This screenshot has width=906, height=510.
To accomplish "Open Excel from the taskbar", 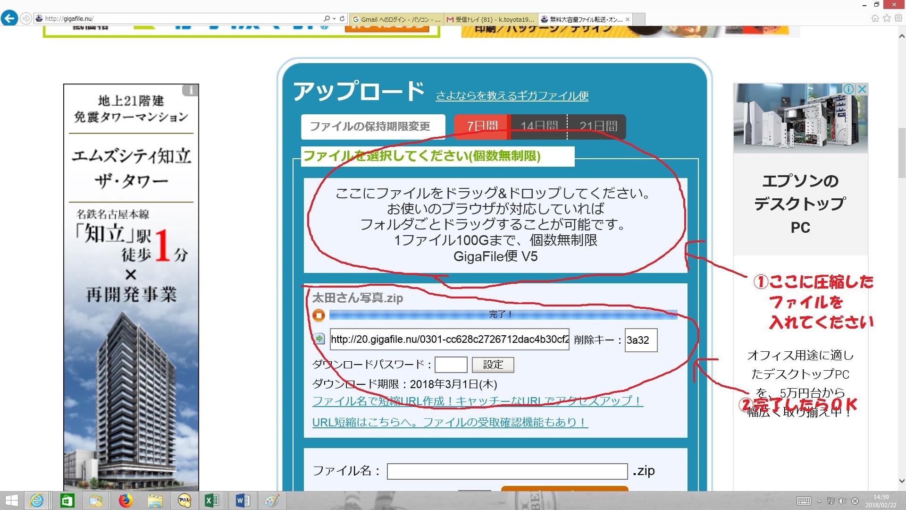I will point(212,501).
